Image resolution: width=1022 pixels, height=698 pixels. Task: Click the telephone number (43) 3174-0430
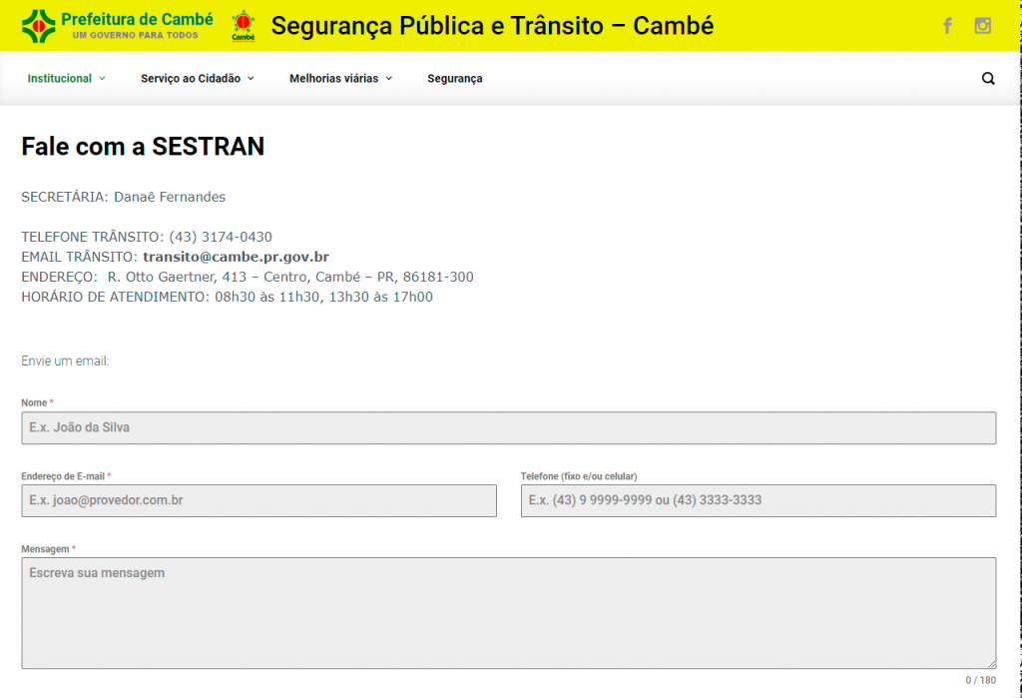click(221, 237)
